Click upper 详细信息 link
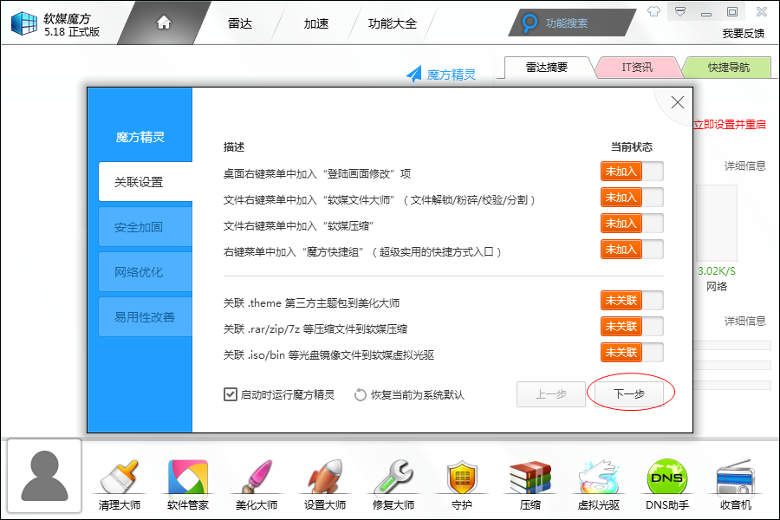780x520 pixels. click(x=744, y=166)
